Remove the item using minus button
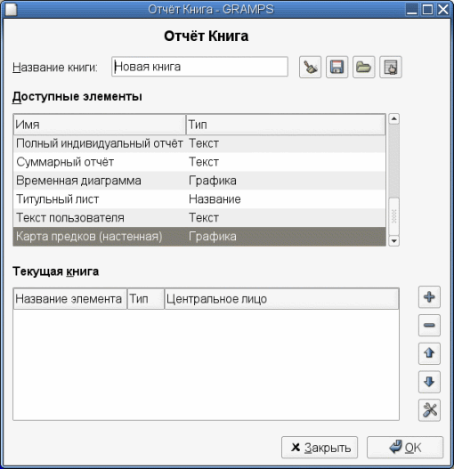 coord(429,325)
